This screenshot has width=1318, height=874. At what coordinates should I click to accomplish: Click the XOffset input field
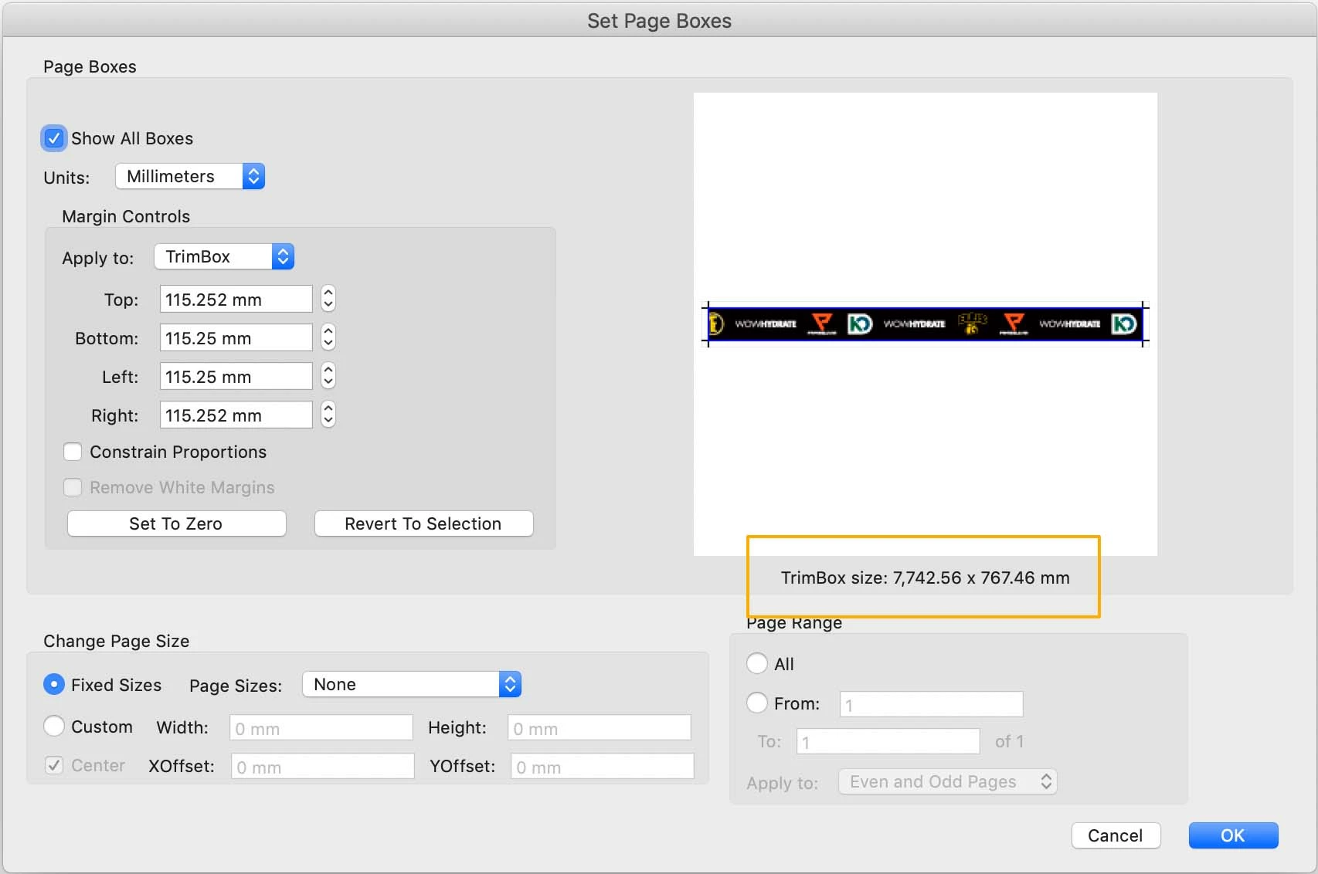pos(323,767)
